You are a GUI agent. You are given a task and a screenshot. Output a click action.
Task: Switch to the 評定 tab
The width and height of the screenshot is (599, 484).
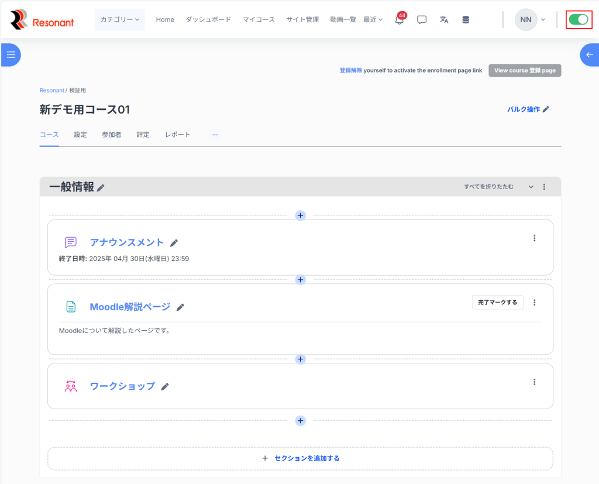pyautogui.click(x=143, y=135)
